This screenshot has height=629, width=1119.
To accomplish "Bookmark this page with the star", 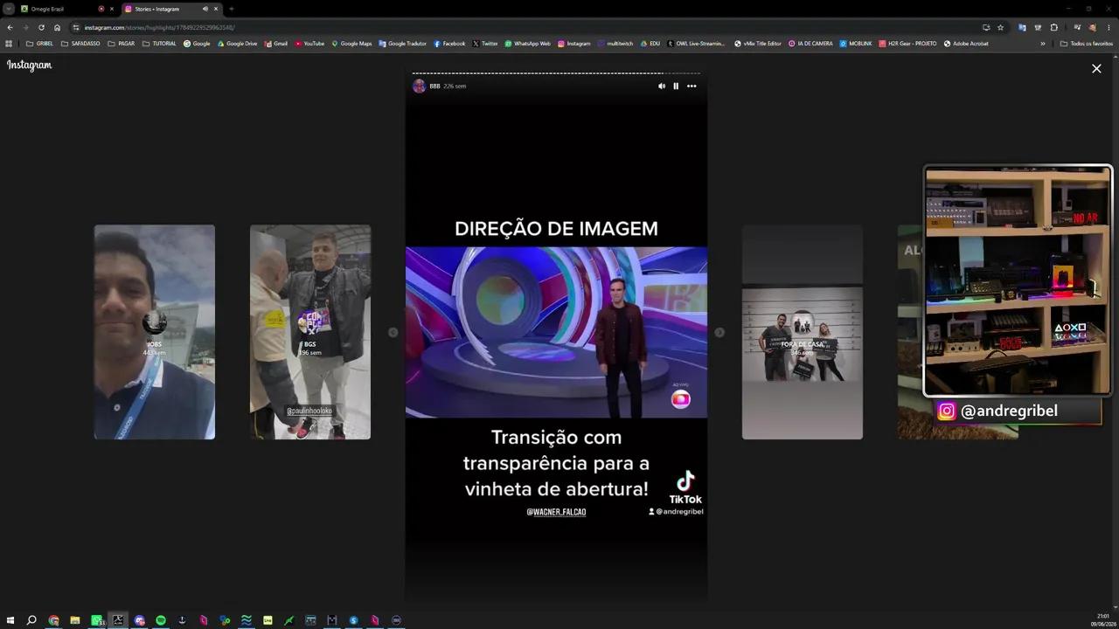I will tap(1001, 27).
